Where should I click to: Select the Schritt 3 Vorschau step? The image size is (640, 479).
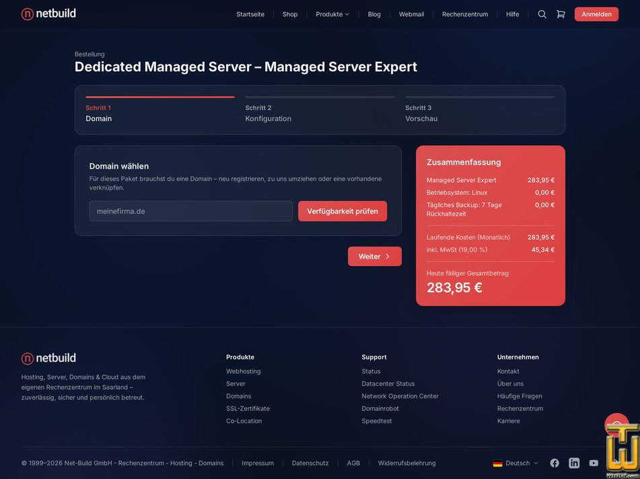click(480, 110)
